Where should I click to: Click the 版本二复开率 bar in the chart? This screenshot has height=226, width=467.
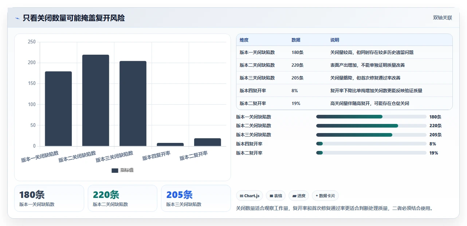(208, 142)
